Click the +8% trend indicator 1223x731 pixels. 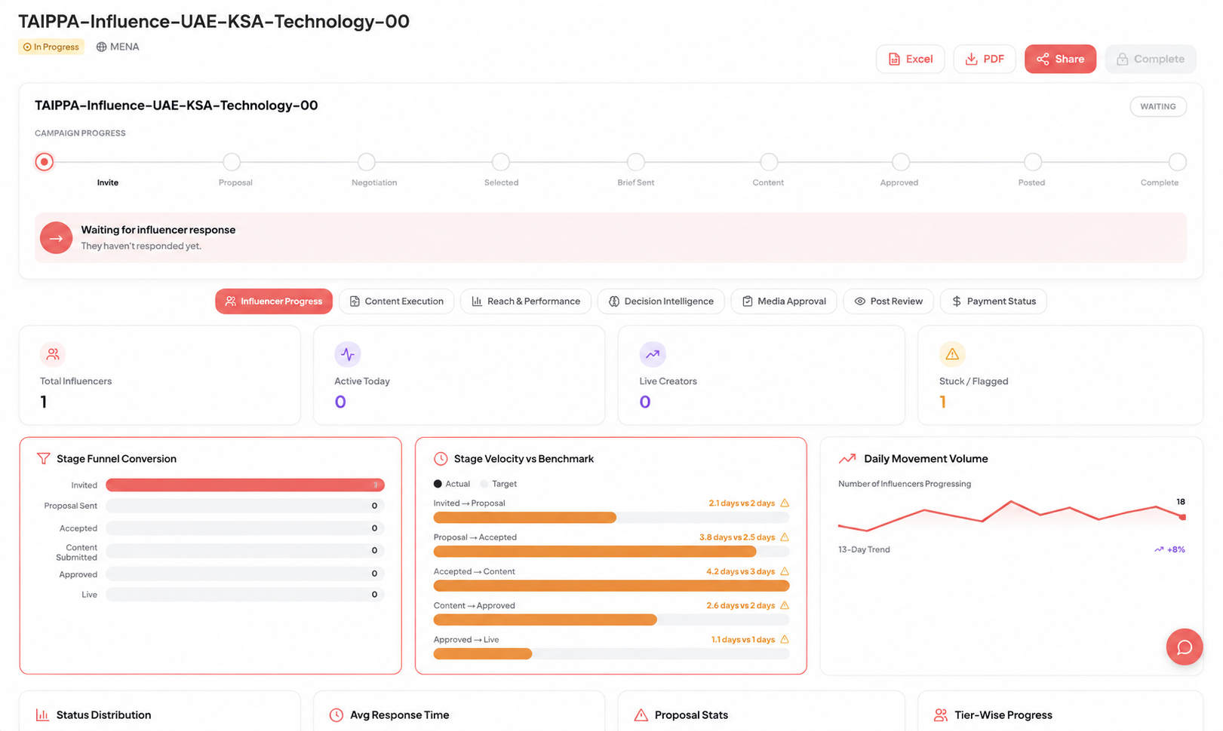pos(1170,549)
